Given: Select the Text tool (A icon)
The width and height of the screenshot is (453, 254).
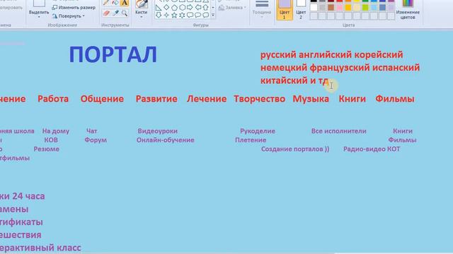Looking at the screenshot, I should [125, 3].
